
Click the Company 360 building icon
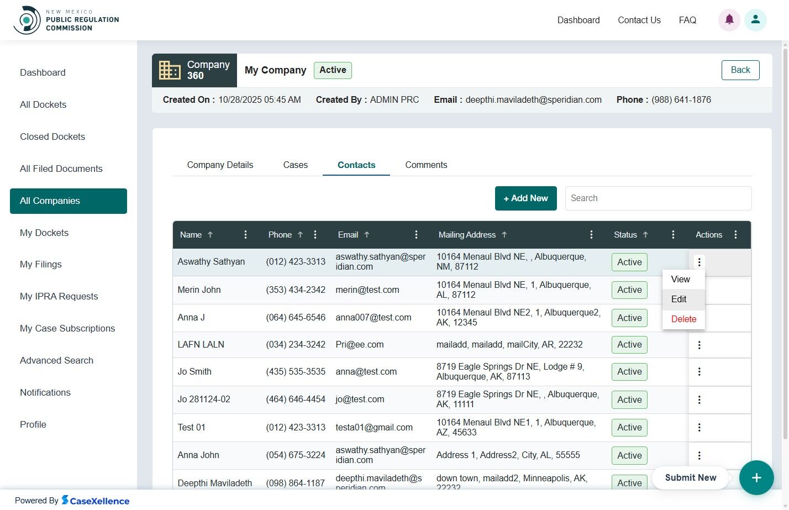(170, 70)
